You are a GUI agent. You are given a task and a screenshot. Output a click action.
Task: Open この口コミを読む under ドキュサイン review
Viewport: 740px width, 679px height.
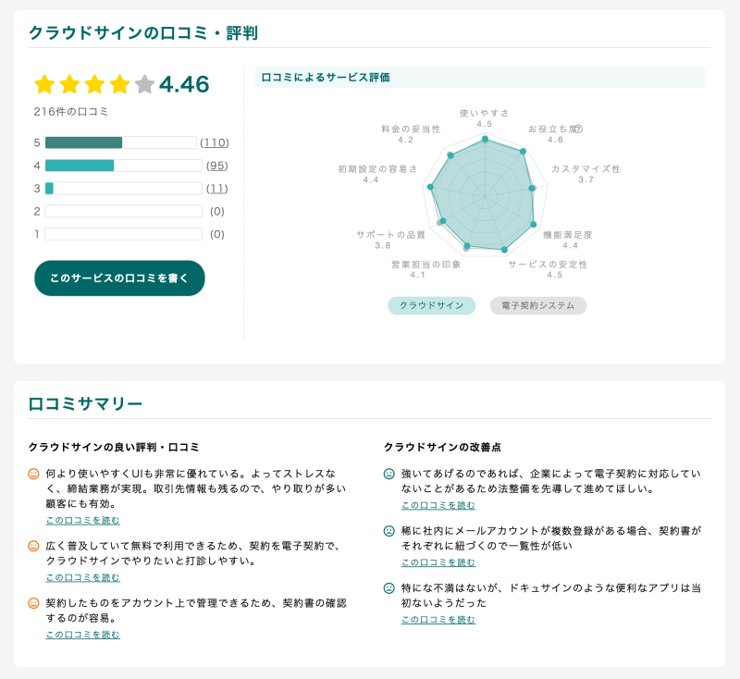[x=438, y=619]
